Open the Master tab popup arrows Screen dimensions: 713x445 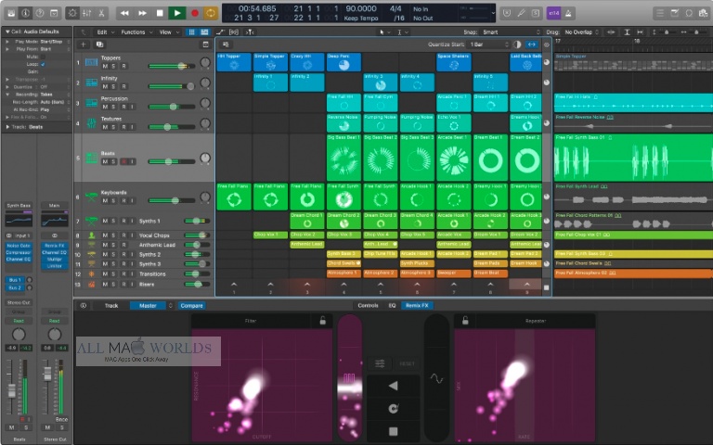[x=171, y=306]
